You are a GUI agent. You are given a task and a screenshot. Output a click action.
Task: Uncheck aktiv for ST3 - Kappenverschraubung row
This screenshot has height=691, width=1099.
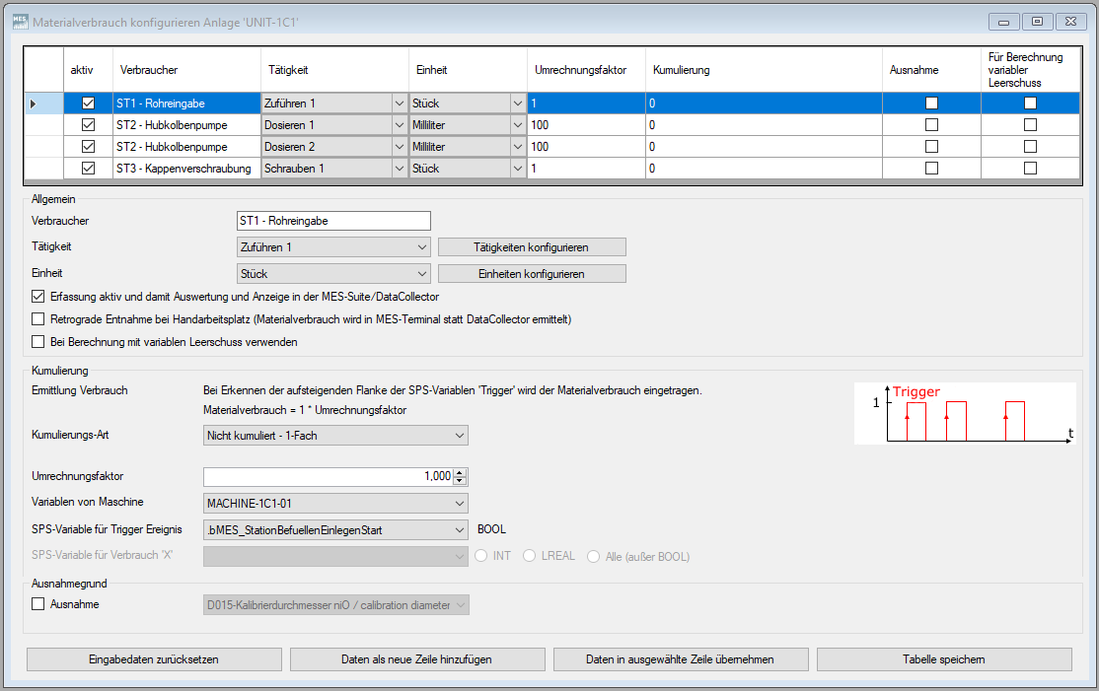[88, 169]
